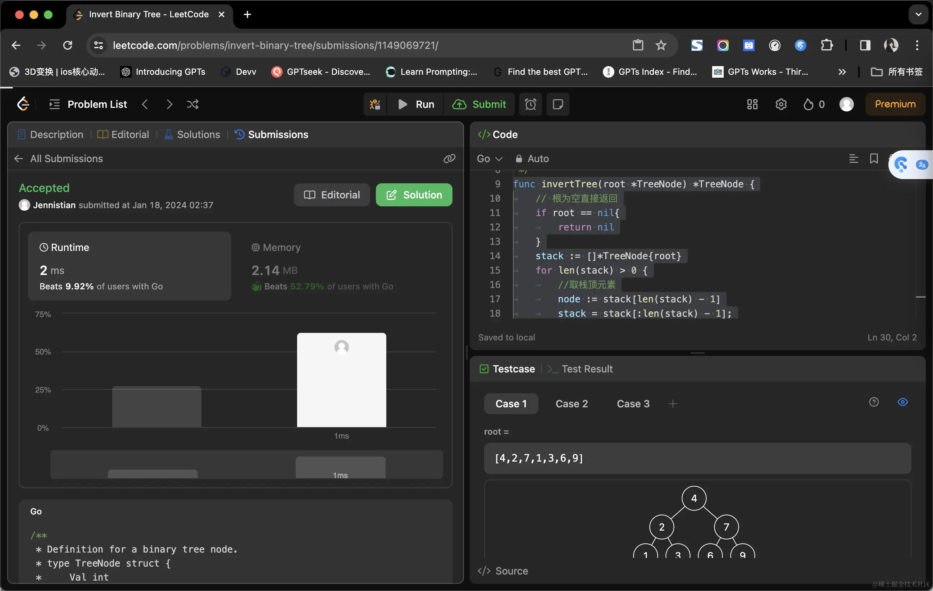Toggle the browser side panel button

(865, 45)
